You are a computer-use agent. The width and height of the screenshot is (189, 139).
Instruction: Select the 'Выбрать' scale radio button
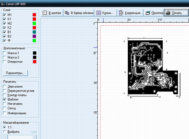pos(4,132)
